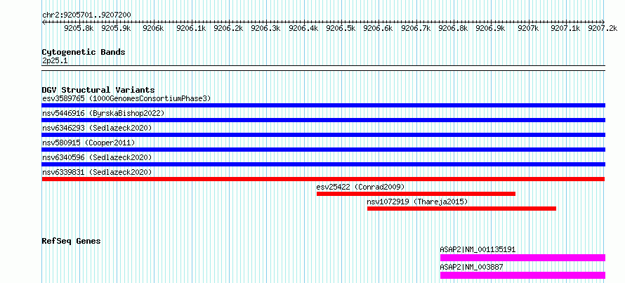Screen dimensions: 625x283
Task: Click the ASAP2|NM_001135191 magenta gene bar
Action: click(522, 258)
